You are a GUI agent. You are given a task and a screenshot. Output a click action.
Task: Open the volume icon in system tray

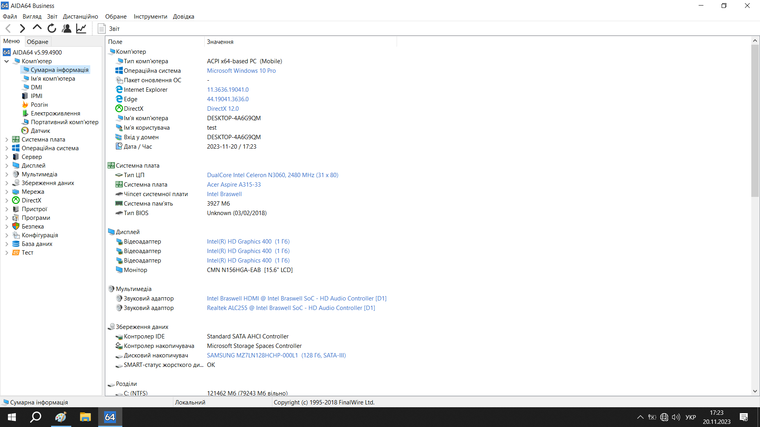(676, 418)
